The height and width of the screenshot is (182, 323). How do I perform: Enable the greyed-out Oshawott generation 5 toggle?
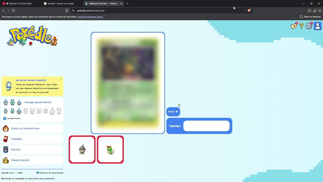[32, 111]
